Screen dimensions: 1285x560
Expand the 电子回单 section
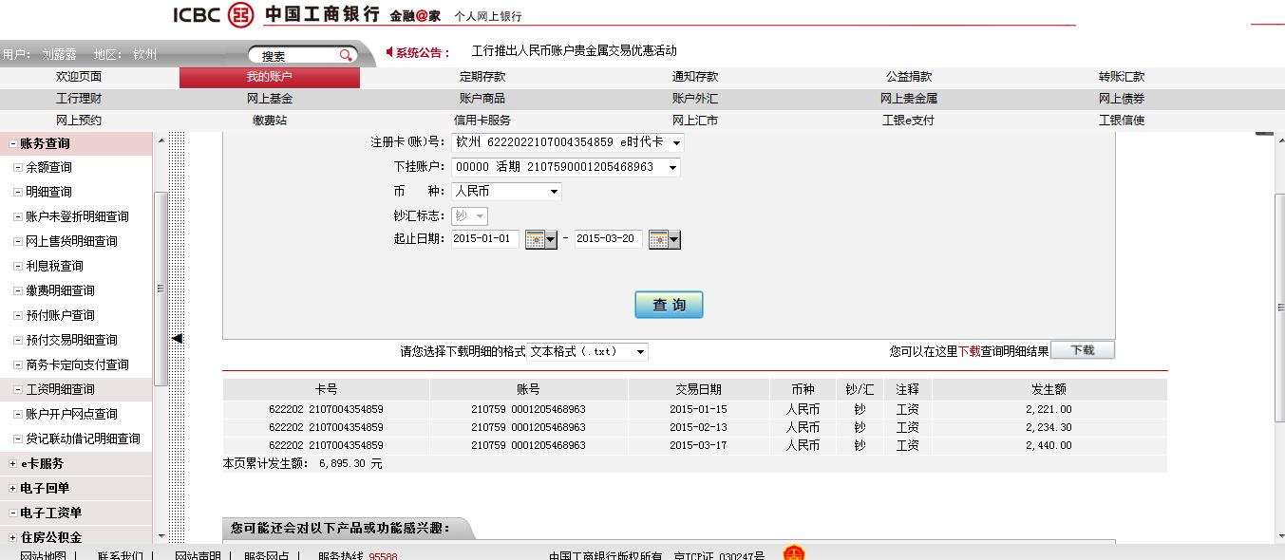pos(12,489)
